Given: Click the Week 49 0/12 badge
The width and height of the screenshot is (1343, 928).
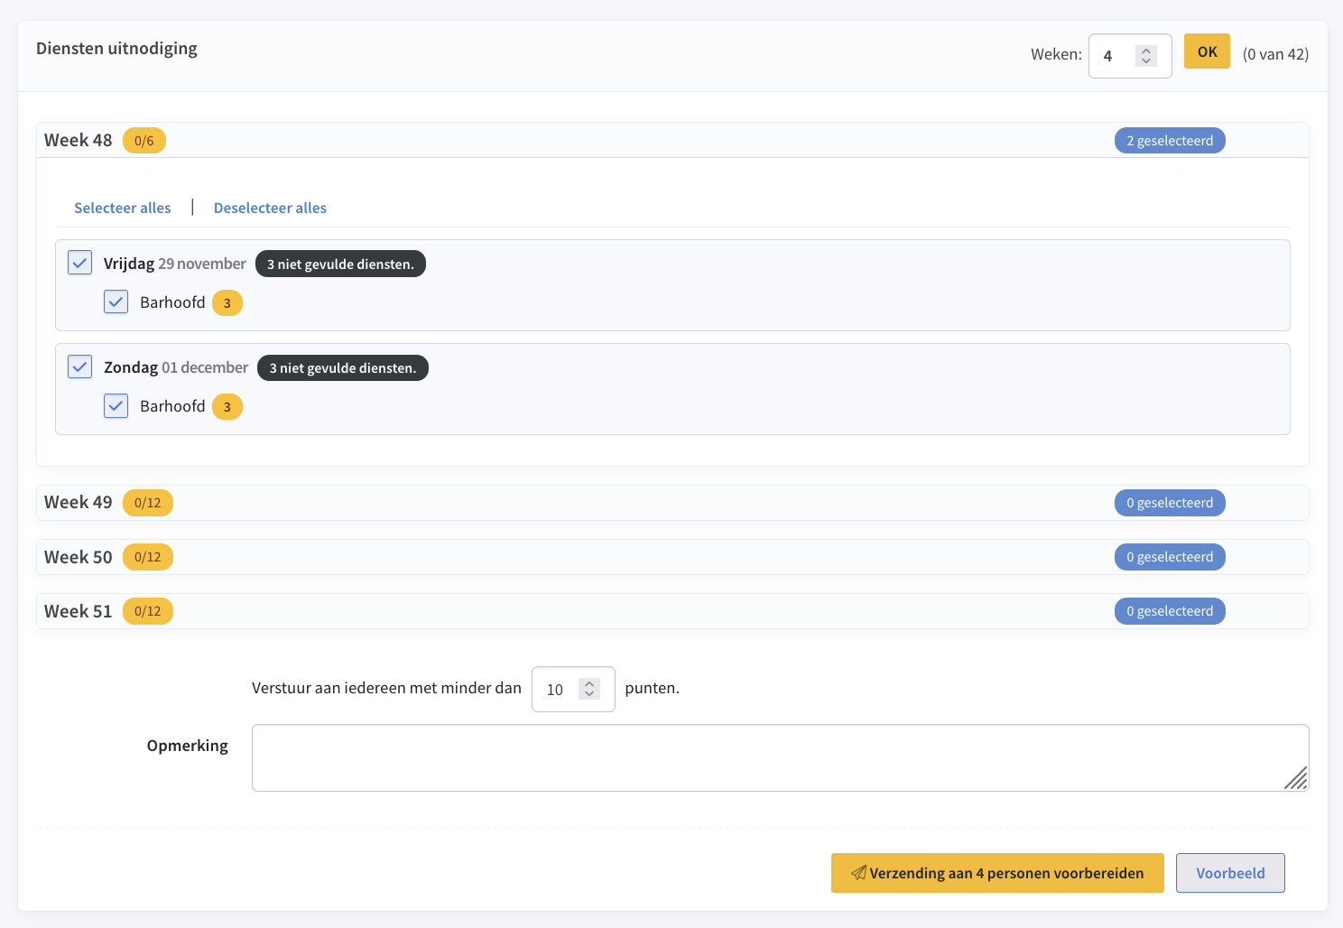Looking at the screenshot, I should pos(148,503).
